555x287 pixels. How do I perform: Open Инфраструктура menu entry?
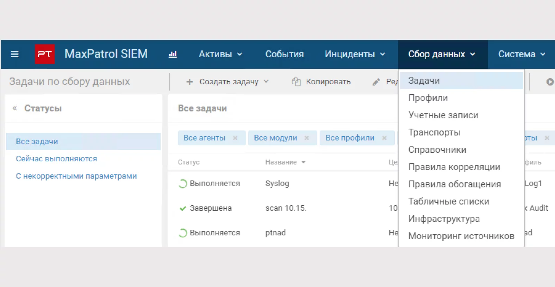click(x=461, y=219)
